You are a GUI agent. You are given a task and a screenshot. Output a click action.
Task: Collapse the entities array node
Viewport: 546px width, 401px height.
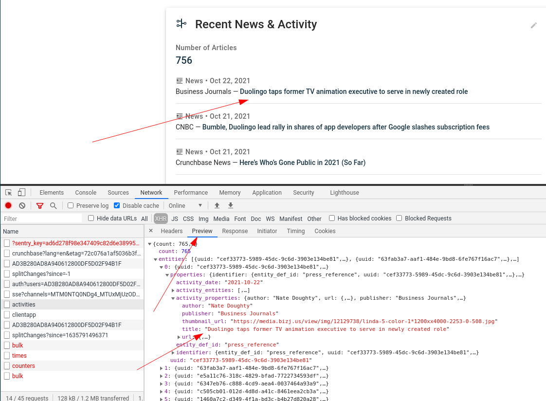point(156,259)
